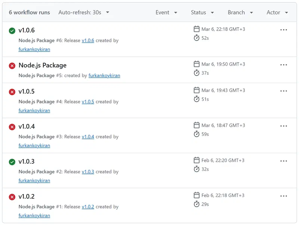Open the three-dot menu for run v1.0.5
This screenshot has height=225, width=299.
coord(284,91)
